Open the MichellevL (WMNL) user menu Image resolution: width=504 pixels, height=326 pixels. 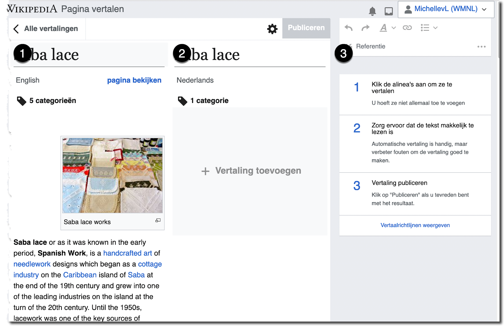tap(446, 9)
